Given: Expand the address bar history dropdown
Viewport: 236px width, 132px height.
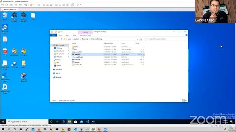Looking at the screenshot, I should click(137, 39).
